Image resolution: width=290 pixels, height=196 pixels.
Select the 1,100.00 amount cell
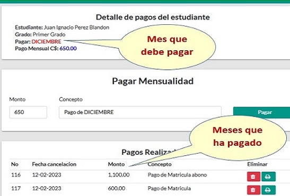tap(119, 175)
